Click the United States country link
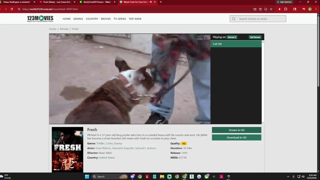Image resolution: width=320 pixels, height=180 pixels. coord(107,158)
